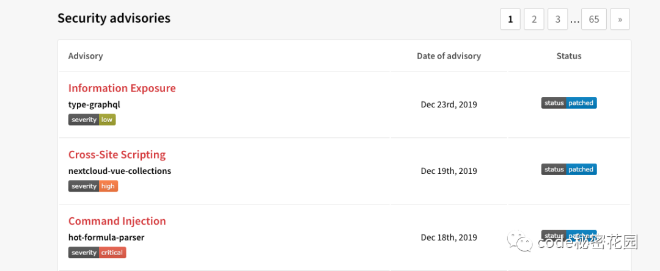
Task: Click the Dec 23rd, 2019 date cell
Action: tap(449, 104)
